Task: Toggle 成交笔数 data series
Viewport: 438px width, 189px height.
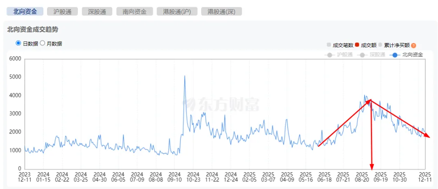Action: (343, 45)
